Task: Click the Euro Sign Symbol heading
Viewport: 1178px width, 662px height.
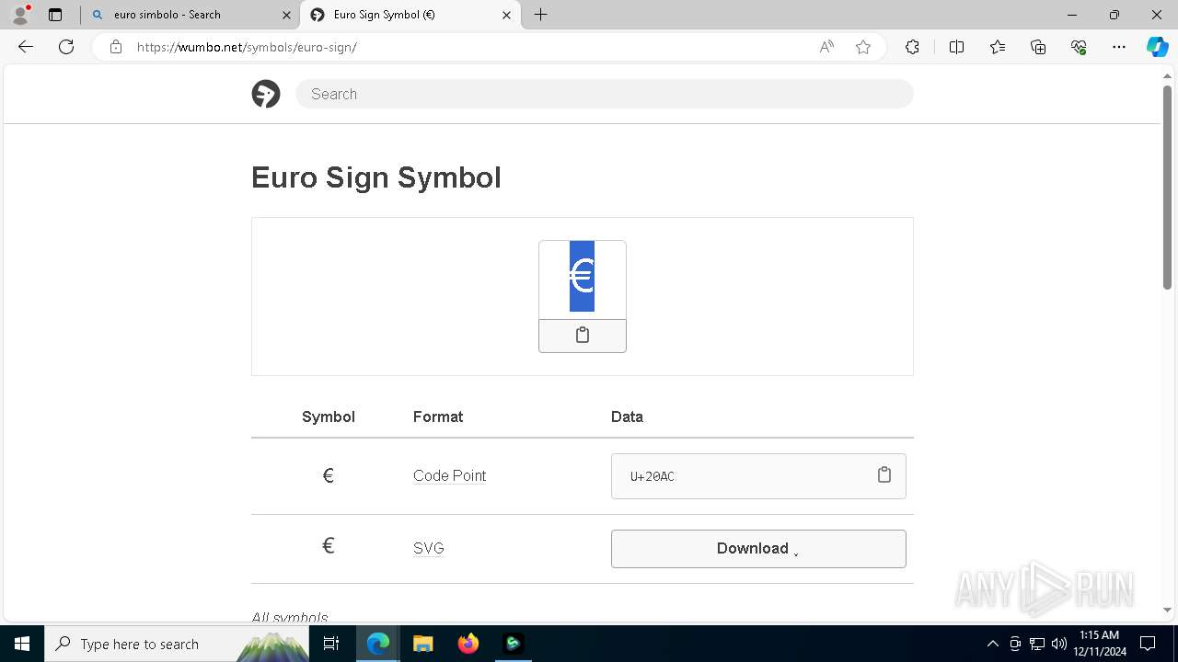Action: [x=376, y=177]
